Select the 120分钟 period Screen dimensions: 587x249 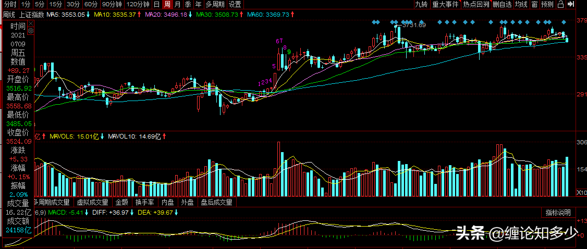(138, 5)
